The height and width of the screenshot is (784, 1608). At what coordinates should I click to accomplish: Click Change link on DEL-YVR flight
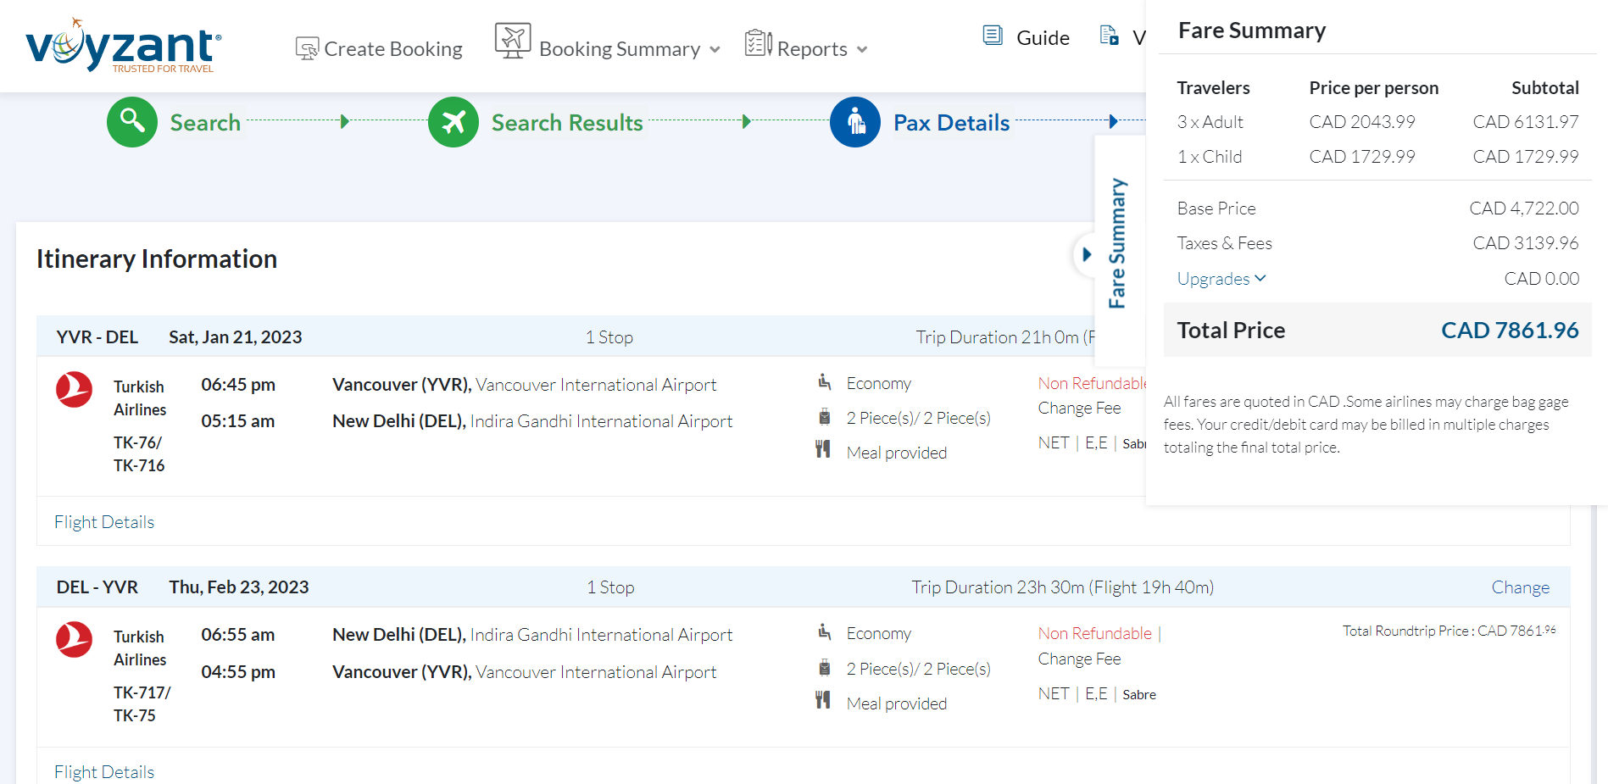pyautogui.click(x=1520, y=587)
